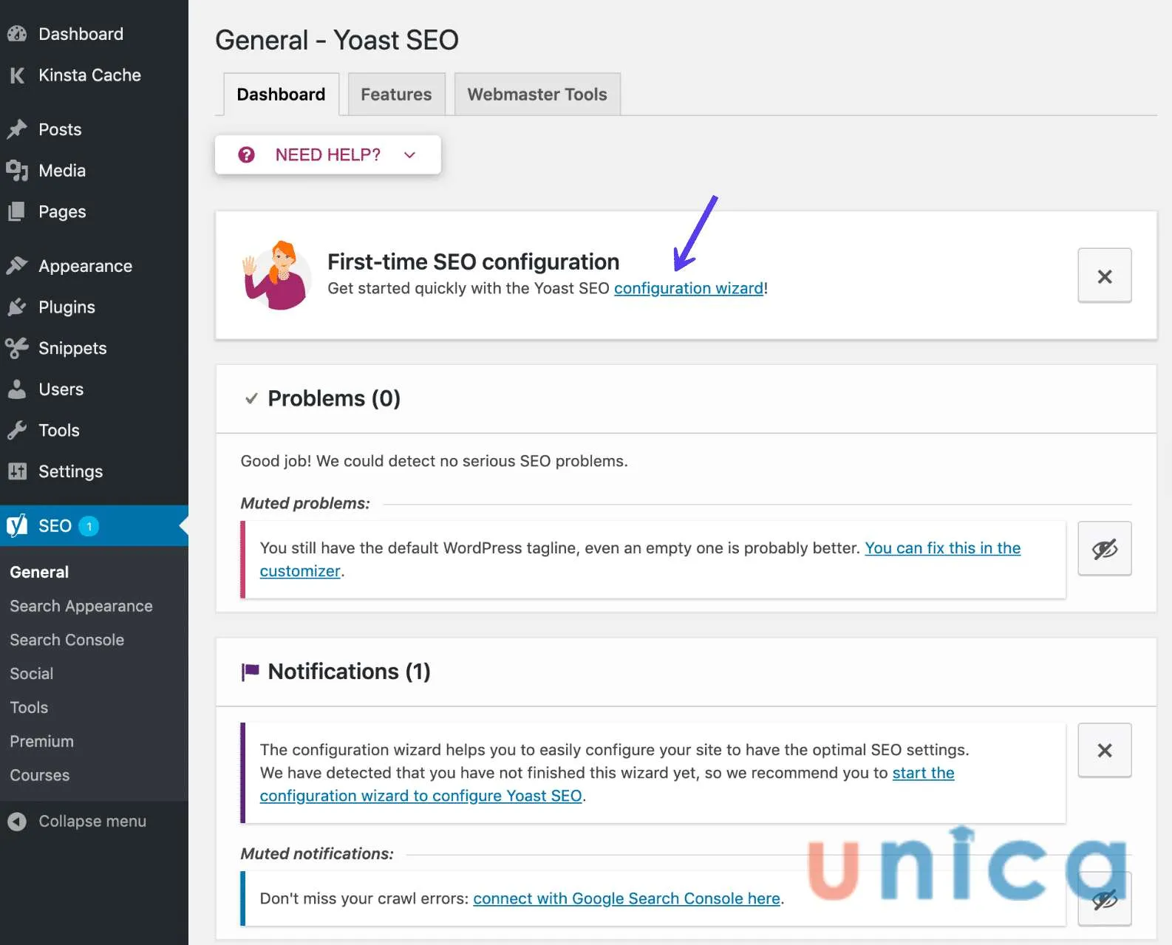Click the Plugins plug icon
Screen dimensions: 1172x945
tap(17, 307)
